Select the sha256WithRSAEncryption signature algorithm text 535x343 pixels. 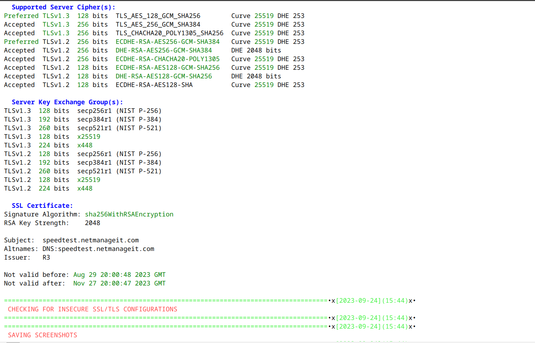[x=129, y=214]
